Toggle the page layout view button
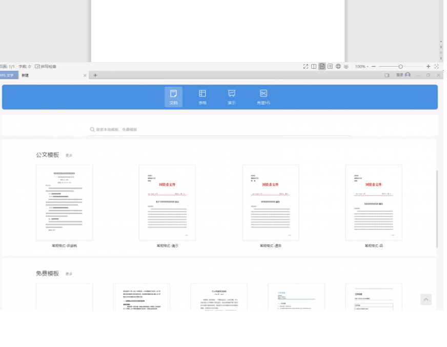This screenshot has width=447, height=347. tap(322, 67)
